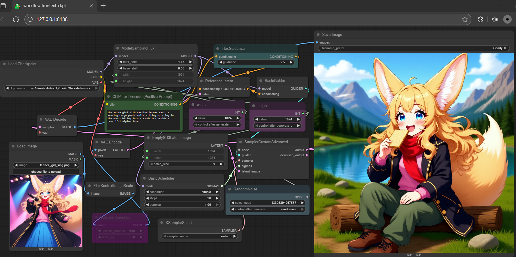
Task: Click the Load Checkpoint MODEL output socket
Action: tap(101, 72)
